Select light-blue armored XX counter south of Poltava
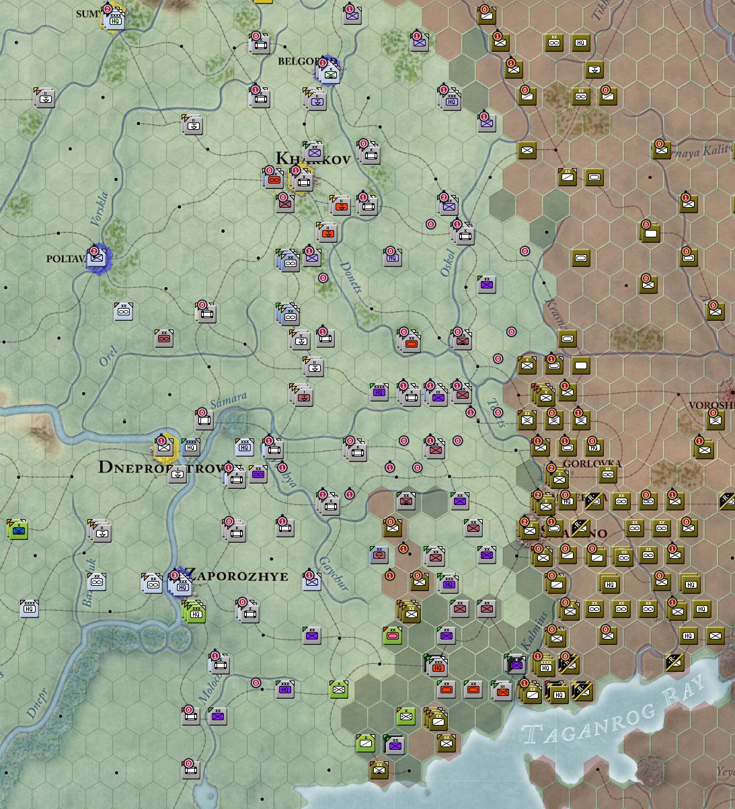 (x=123, y=311)
